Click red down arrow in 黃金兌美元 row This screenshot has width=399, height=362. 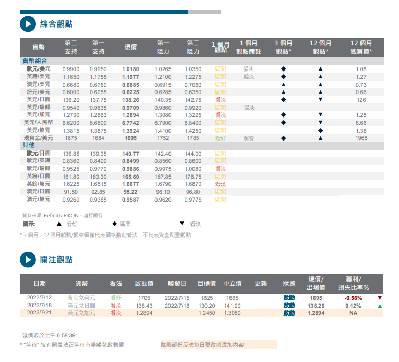[x=380, y=298]
